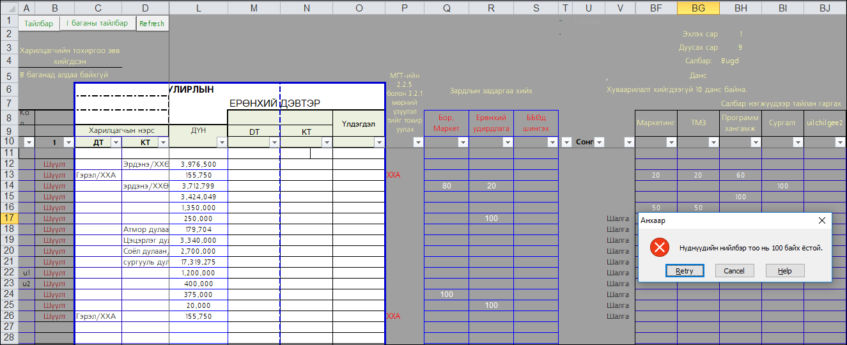
Task: Close the Анхаар warning dialog
Action: coord(822,220)
